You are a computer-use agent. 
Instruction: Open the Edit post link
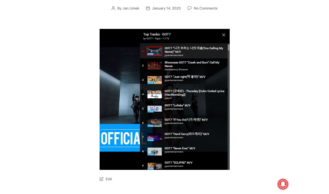coord(109,179)
